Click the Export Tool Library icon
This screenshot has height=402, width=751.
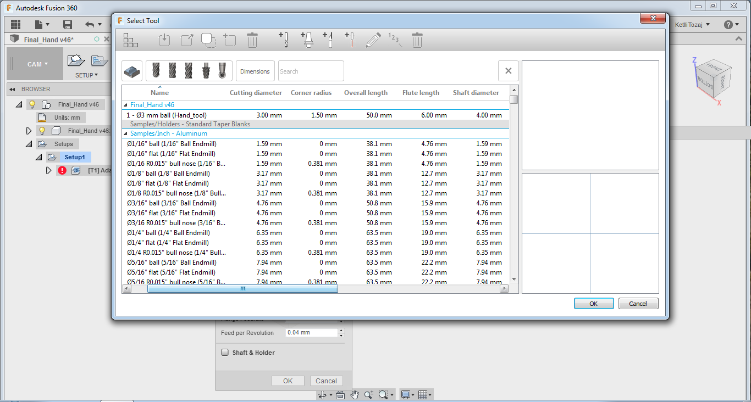click(x=187, y=40)
